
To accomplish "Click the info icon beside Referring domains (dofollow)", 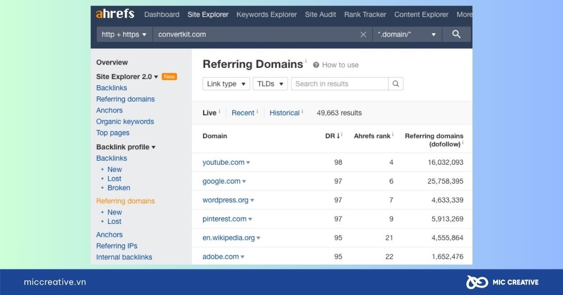I will [463, 143].
